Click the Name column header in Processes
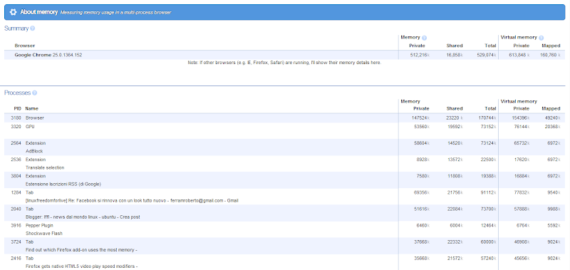 point(31,109)
